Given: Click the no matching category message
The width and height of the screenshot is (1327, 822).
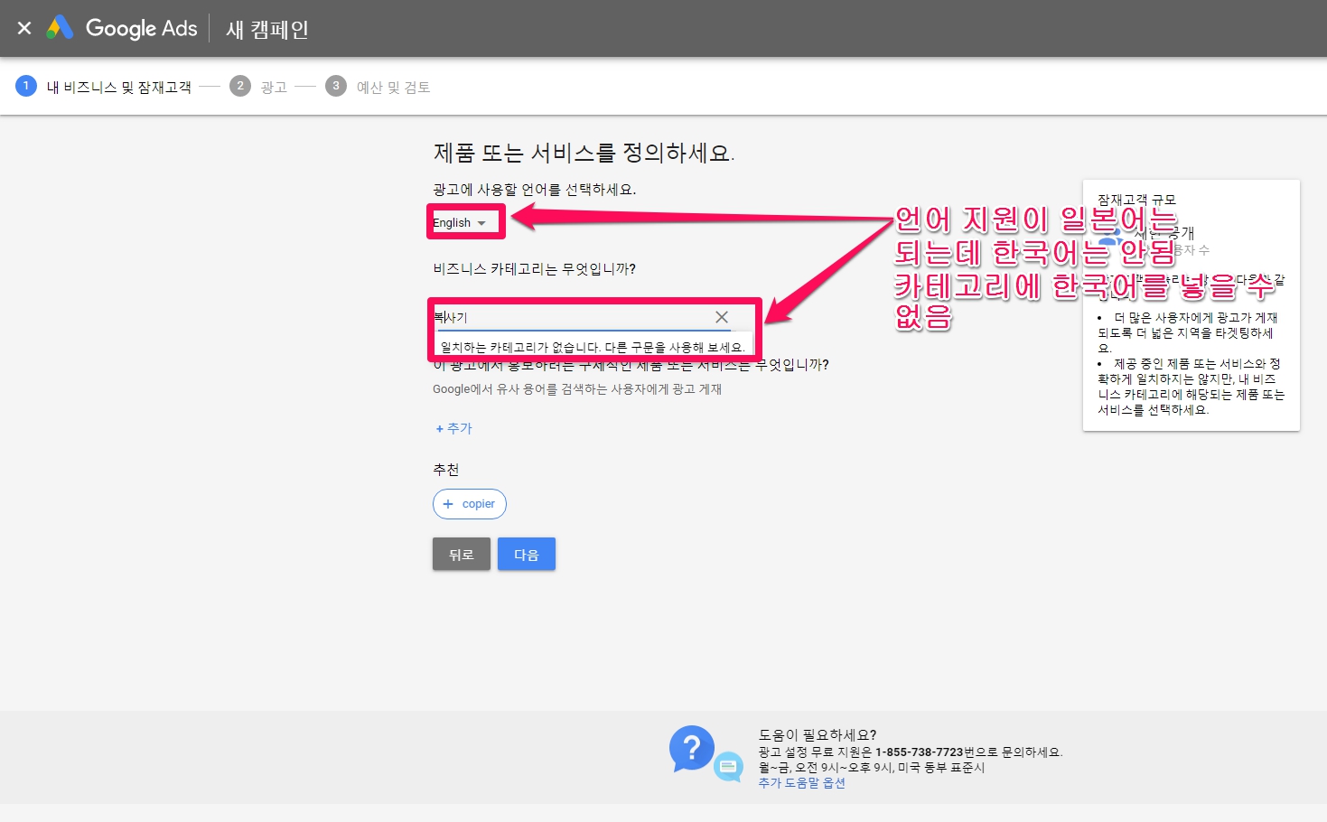Looking at the screenshot, I should 592,347.
